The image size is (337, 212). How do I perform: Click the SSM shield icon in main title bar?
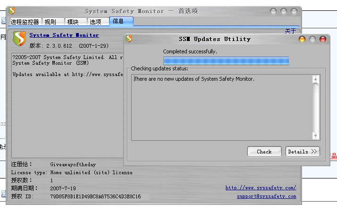[12, 11]
